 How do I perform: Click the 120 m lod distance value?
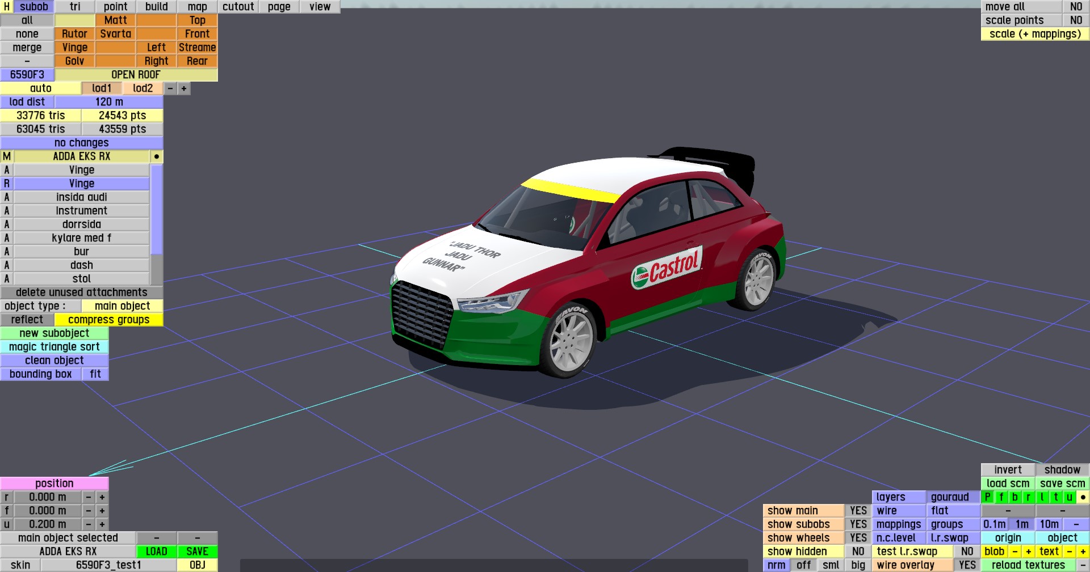[109, 102]
